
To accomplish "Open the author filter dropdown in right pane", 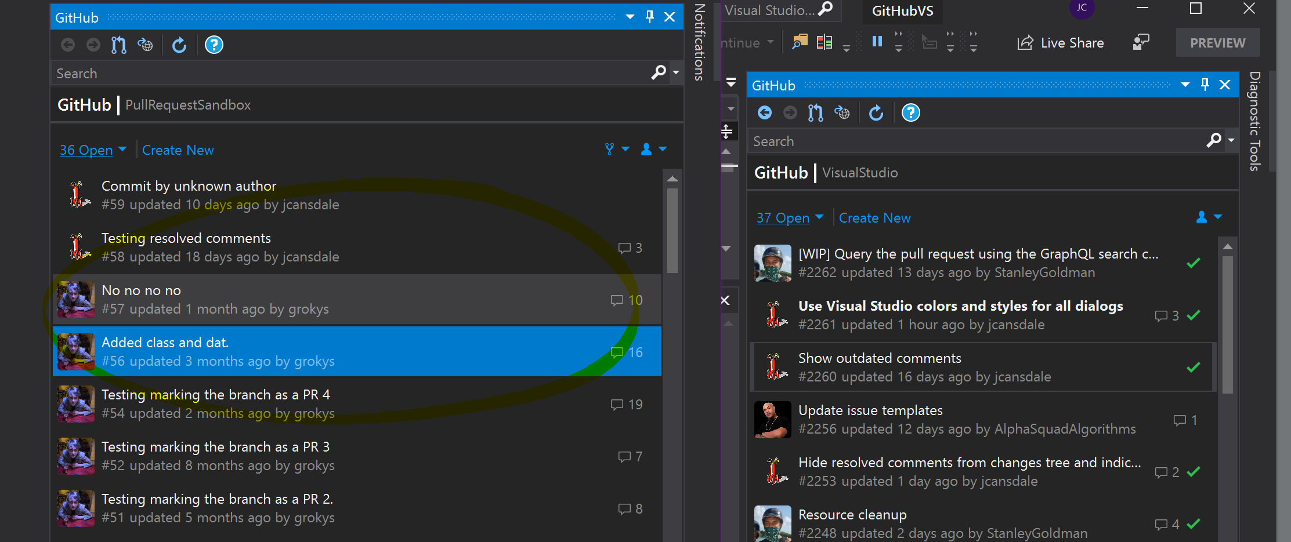I will pyautogui.click(x=1209, y=217).
